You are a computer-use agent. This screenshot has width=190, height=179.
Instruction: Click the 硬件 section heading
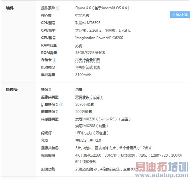[10, 8]
